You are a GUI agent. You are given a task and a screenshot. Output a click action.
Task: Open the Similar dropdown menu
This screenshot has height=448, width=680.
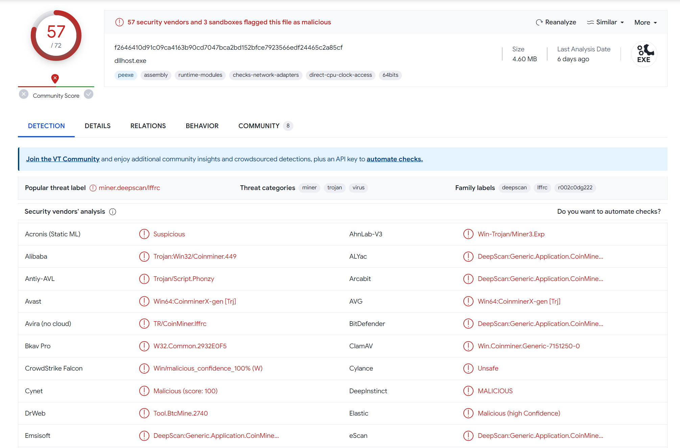click(x=606, y=22)
